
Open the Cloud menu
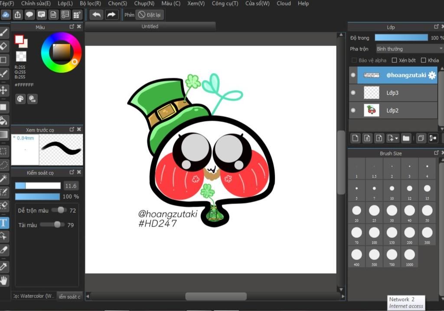(x=284, y=3)
